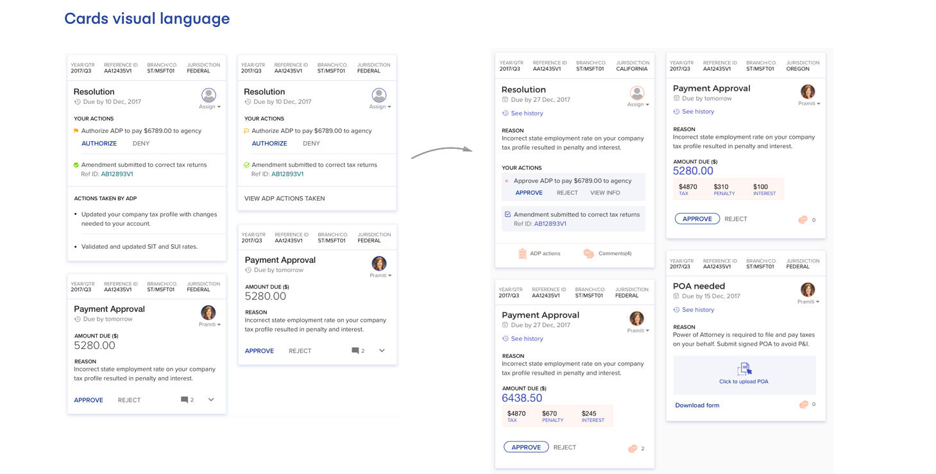Open Pramiti assignee dropdown in Oregon card

[809, 103]
